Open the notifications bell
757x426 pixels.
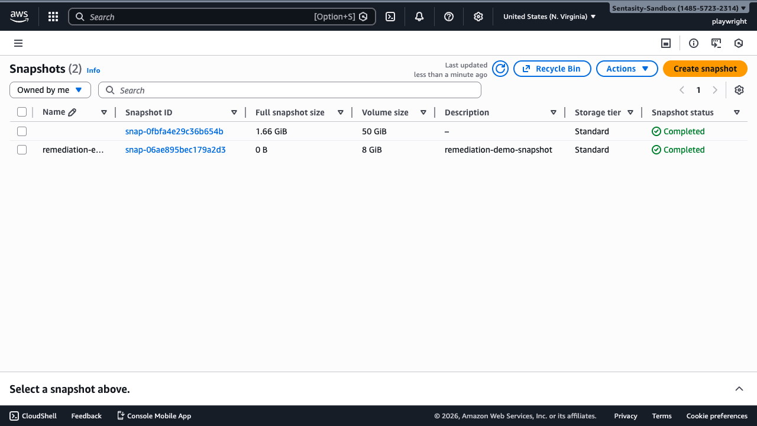[419, 17]
